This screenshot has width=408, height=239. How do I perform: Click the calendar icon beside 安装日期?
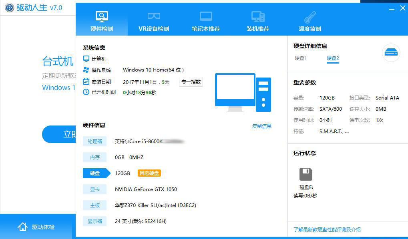[86, 81]
